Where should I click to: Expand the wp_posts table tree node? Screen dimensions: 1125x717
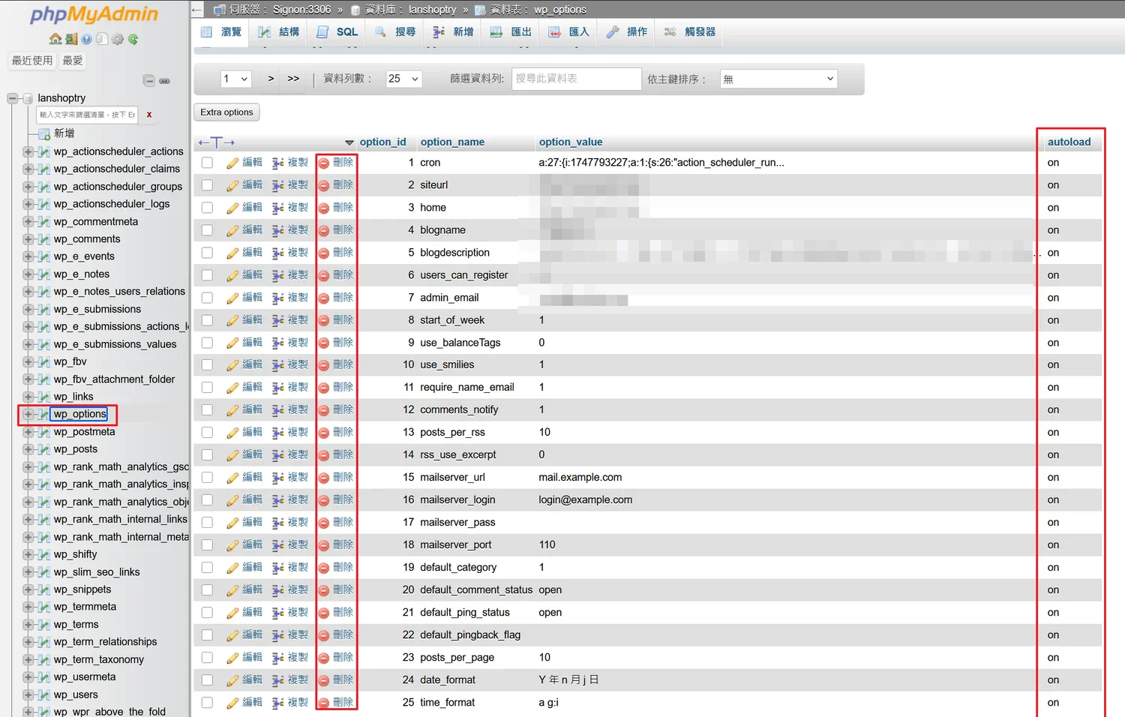point(28,449)
